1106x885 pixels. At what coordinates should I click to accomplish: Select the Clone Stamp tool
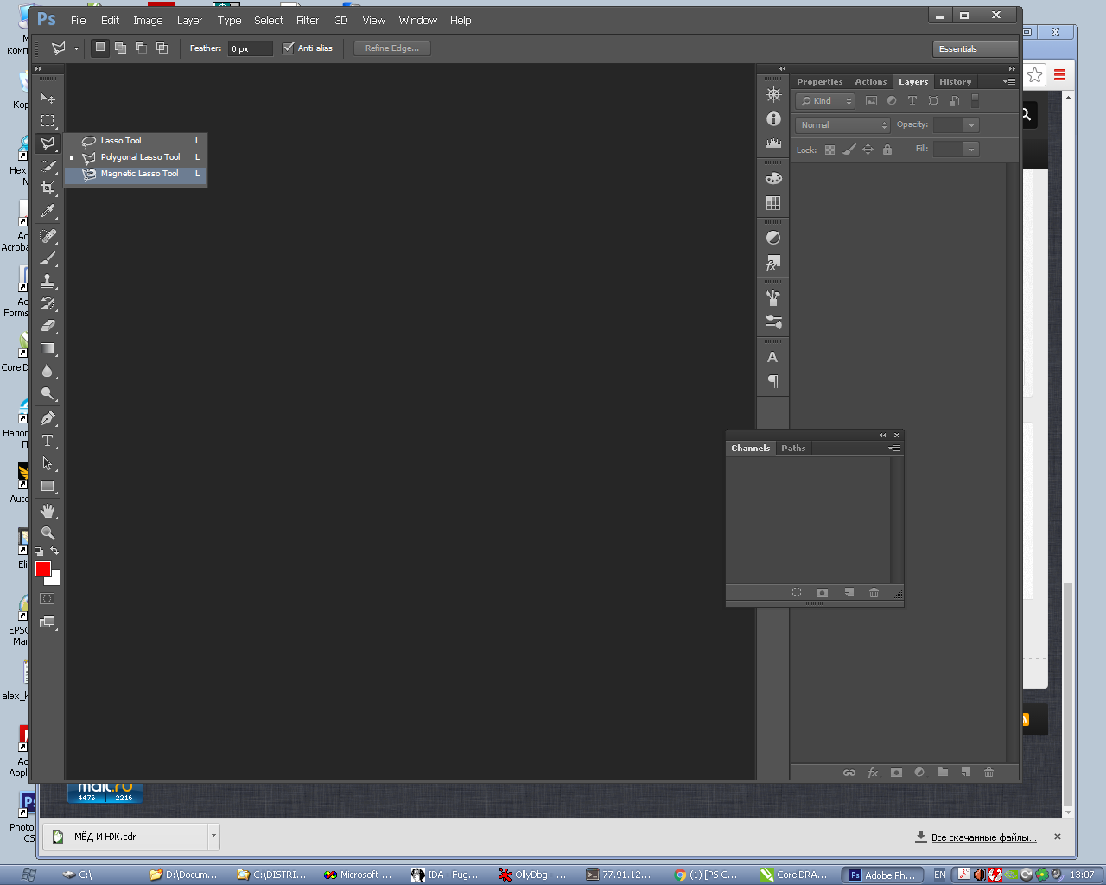click(48, 281)
